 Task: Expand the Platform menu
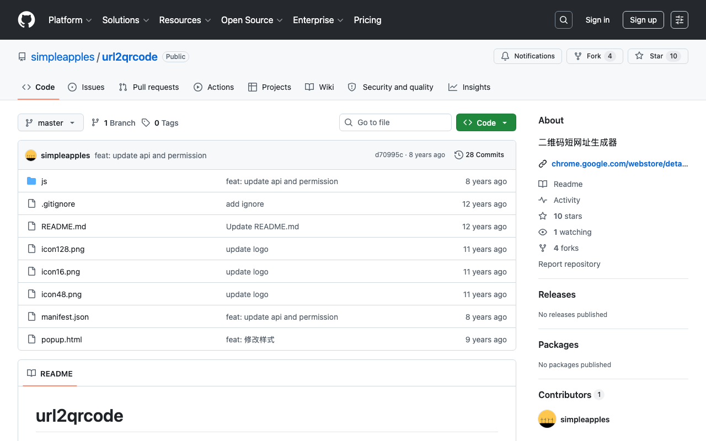(70, 20)
